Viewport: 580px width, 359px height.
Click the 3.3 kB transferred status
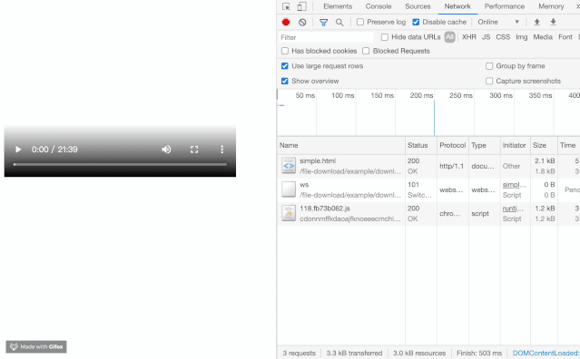click(x=354, y=353)
